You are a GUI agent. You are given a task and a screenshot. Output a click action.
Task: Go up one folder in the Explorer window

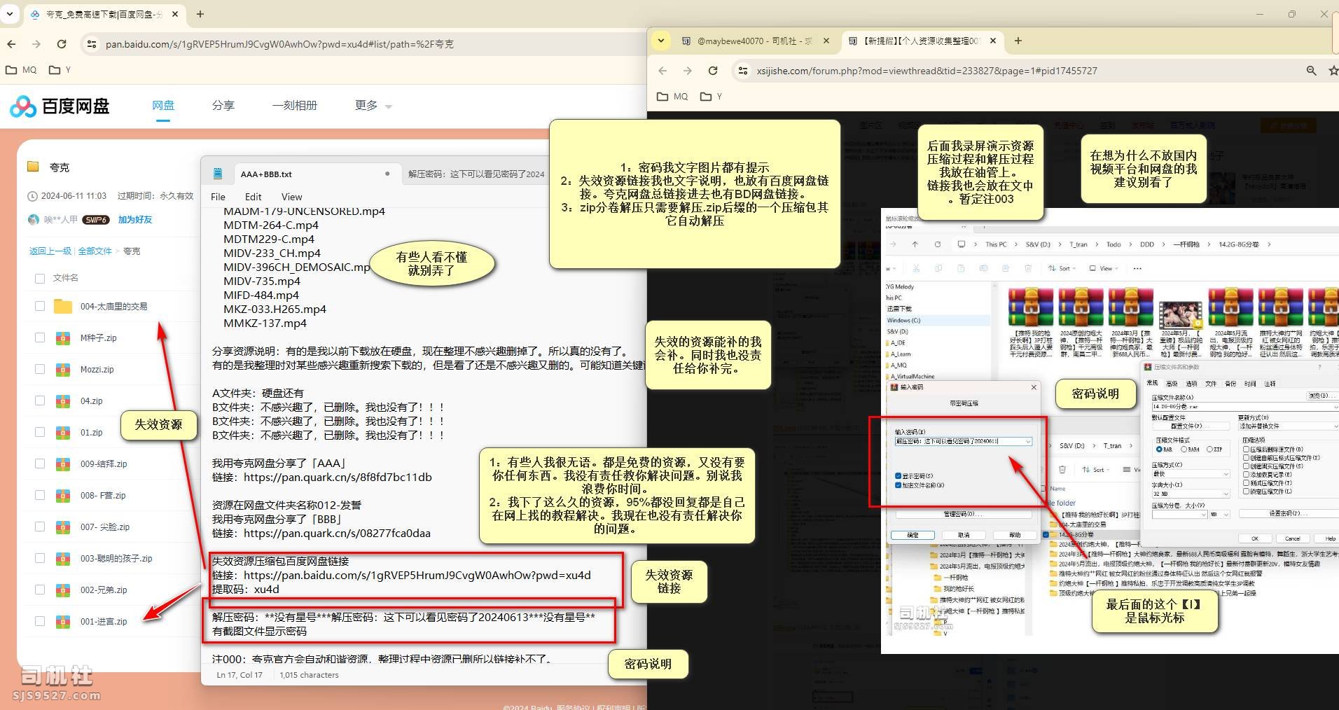click(915, 244)
